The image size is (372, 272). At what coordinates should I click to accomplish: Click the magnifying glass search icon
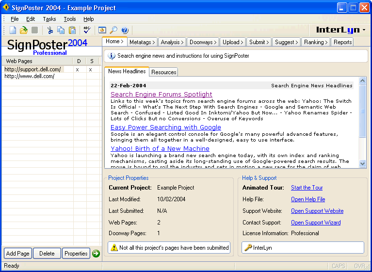[113, 30]
